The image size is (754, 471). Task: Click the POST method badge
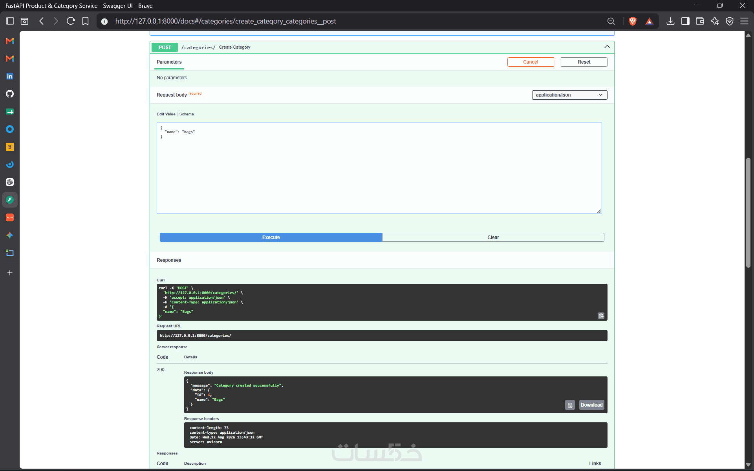[165, 47]
